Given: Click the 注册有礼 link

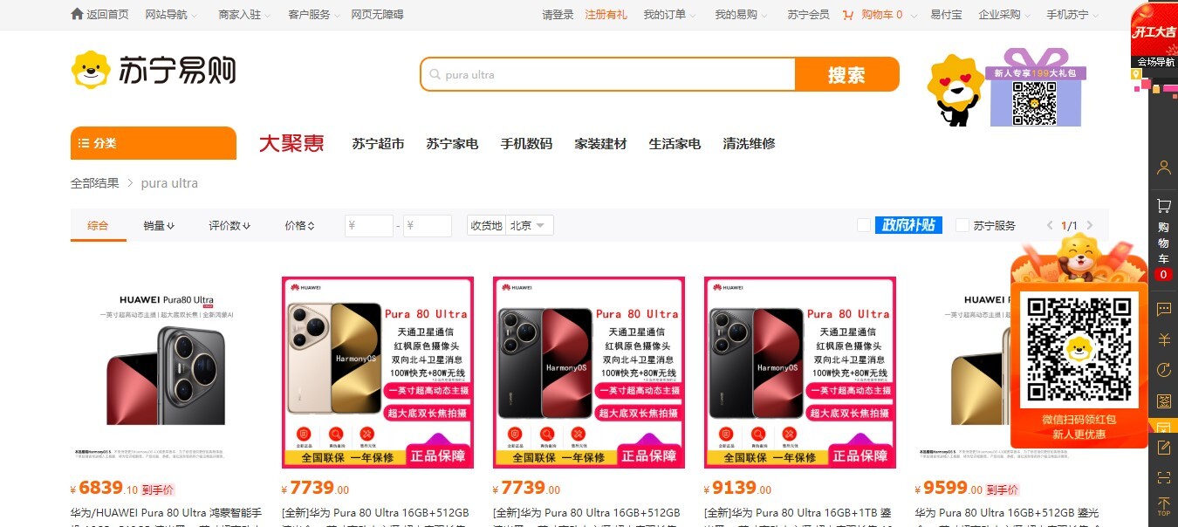Looking at the screenshot, I should [606, 15].
